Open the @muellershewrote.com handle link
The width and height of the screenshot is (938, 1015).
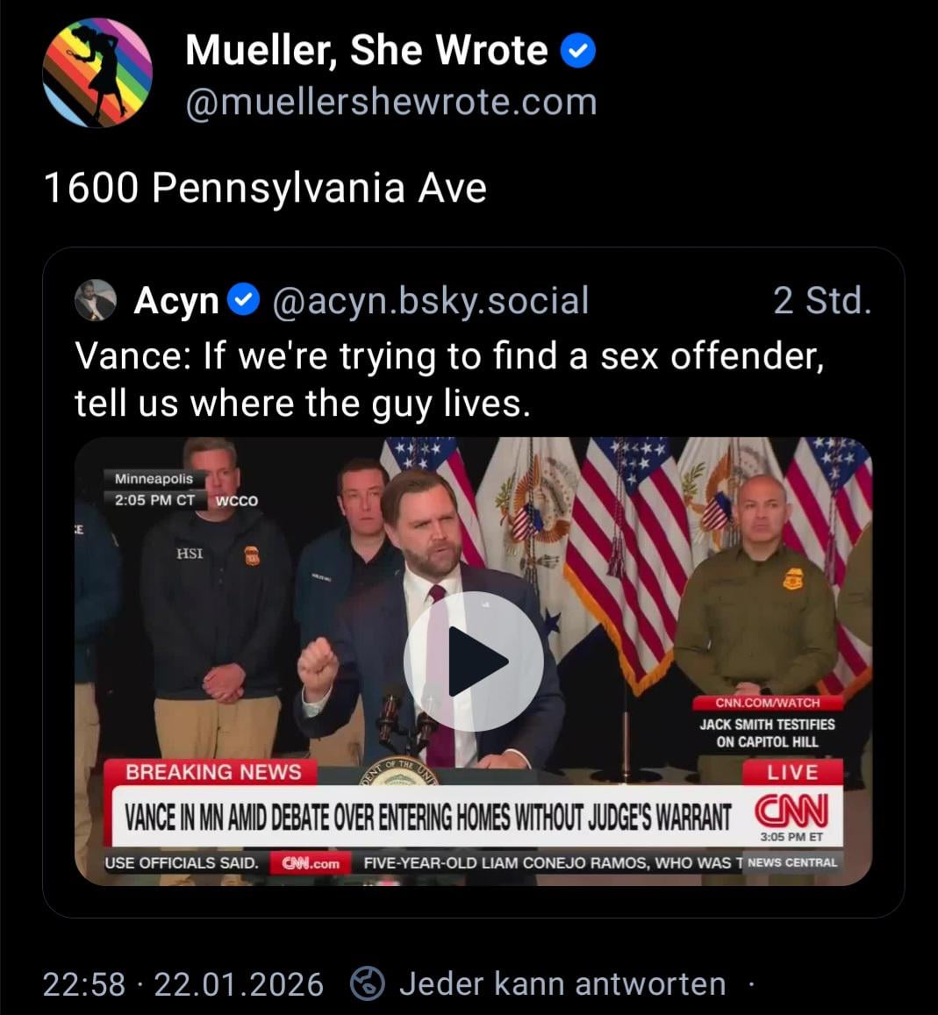click(x=391, y=102)
